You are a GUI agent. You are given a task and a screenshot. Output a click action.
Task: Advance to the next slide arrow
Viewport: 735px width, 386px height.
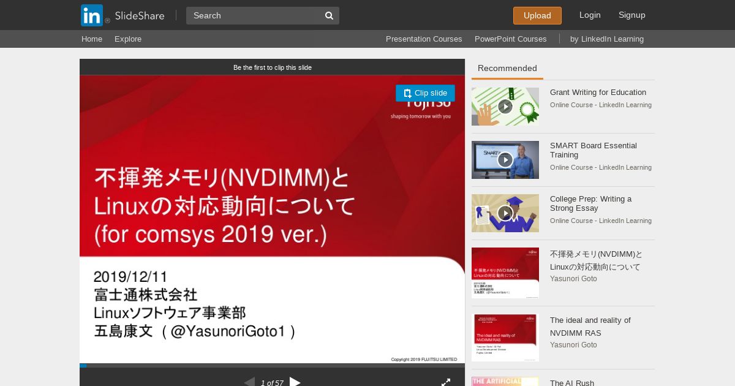tap(295, 382)
